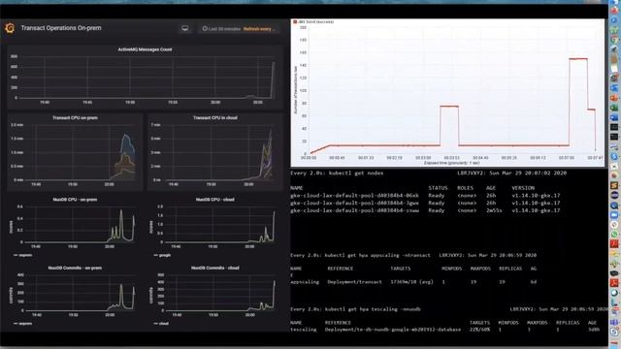Click the '17369m/10 (avg)' targets value

411,282
